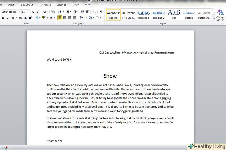
Task: Open the font size dropdown
Action: (x=29, y=12)
